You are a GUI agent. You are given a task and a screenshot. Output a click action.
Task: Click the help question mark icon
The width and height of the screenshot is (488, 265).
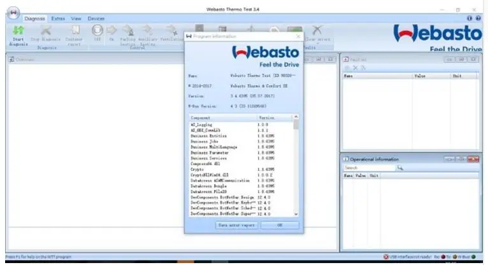tap(478, 18)
